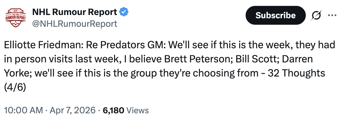
Task: Click the @NHLRumourReport handle
Action: (74, 24)
